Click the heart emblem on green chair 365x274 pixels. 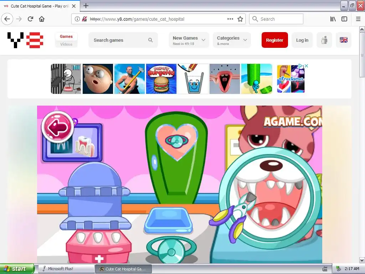(x=177, y=142)
